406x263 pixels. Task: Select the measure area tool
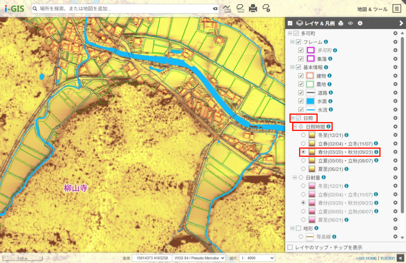[x=240, y=8]
